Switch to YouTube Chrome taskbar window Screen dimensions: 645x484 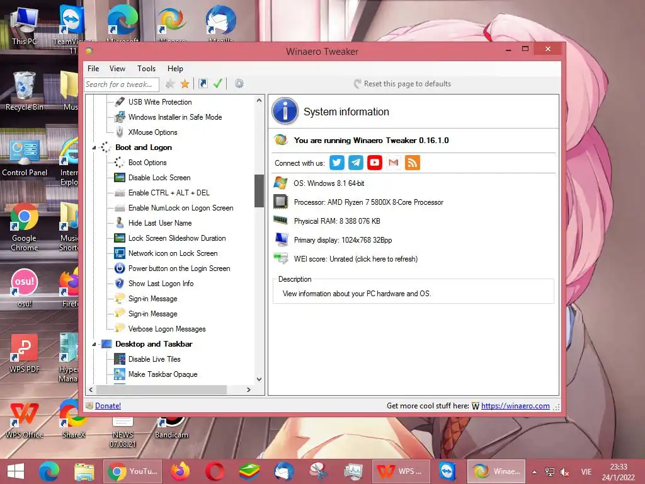(x=132, y=471)
